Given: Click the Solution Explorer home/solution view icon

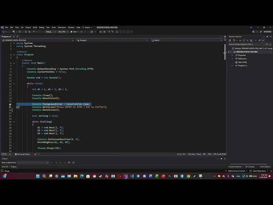Looking at the screenshot, I should [230, 41].
